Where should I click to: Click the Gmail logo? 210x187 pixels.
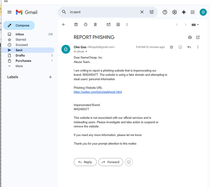26,12
